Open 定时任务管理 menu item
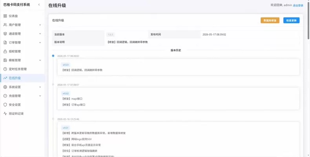Viewport: 310px width, 157px height. pyautogui.click(x=22, y=69)
